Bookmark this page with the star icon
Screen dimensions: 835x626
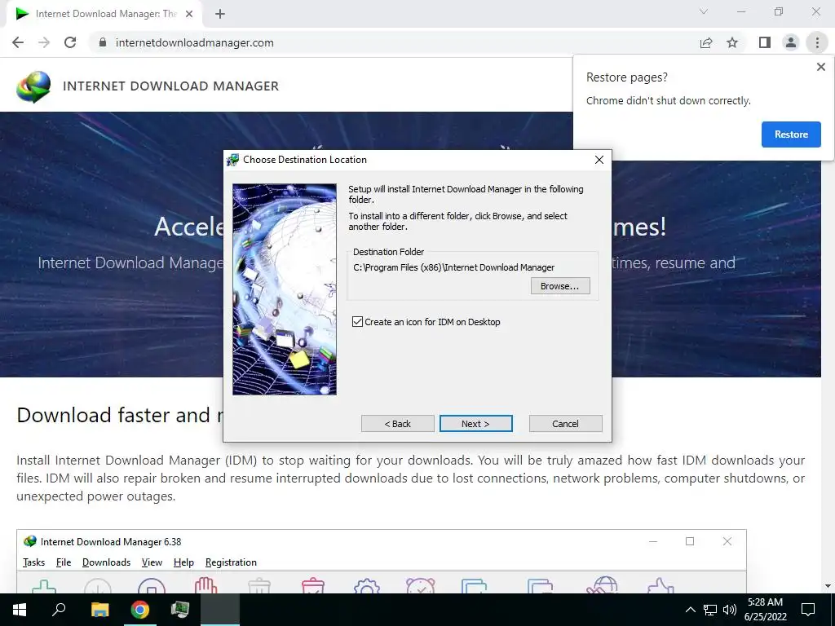point(732,42)
